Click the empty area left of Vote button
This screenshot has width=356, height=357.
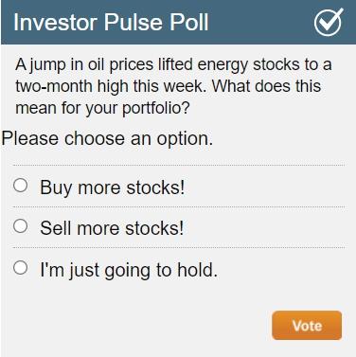tap(135, 326)
